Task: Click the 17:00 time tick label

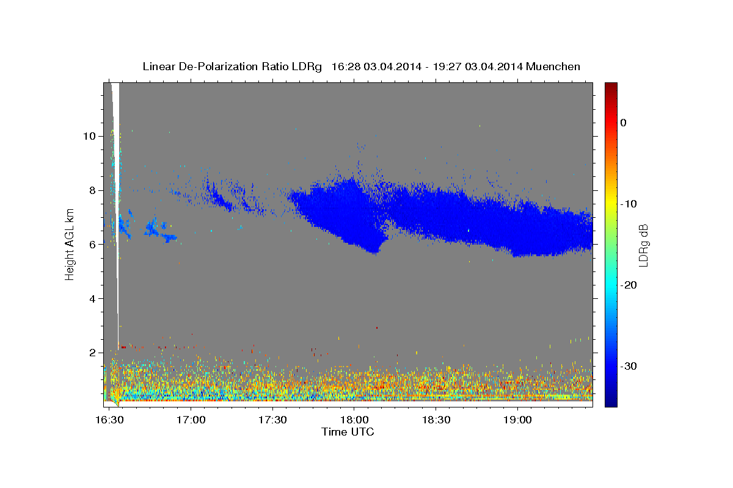Action: point(190,420)
